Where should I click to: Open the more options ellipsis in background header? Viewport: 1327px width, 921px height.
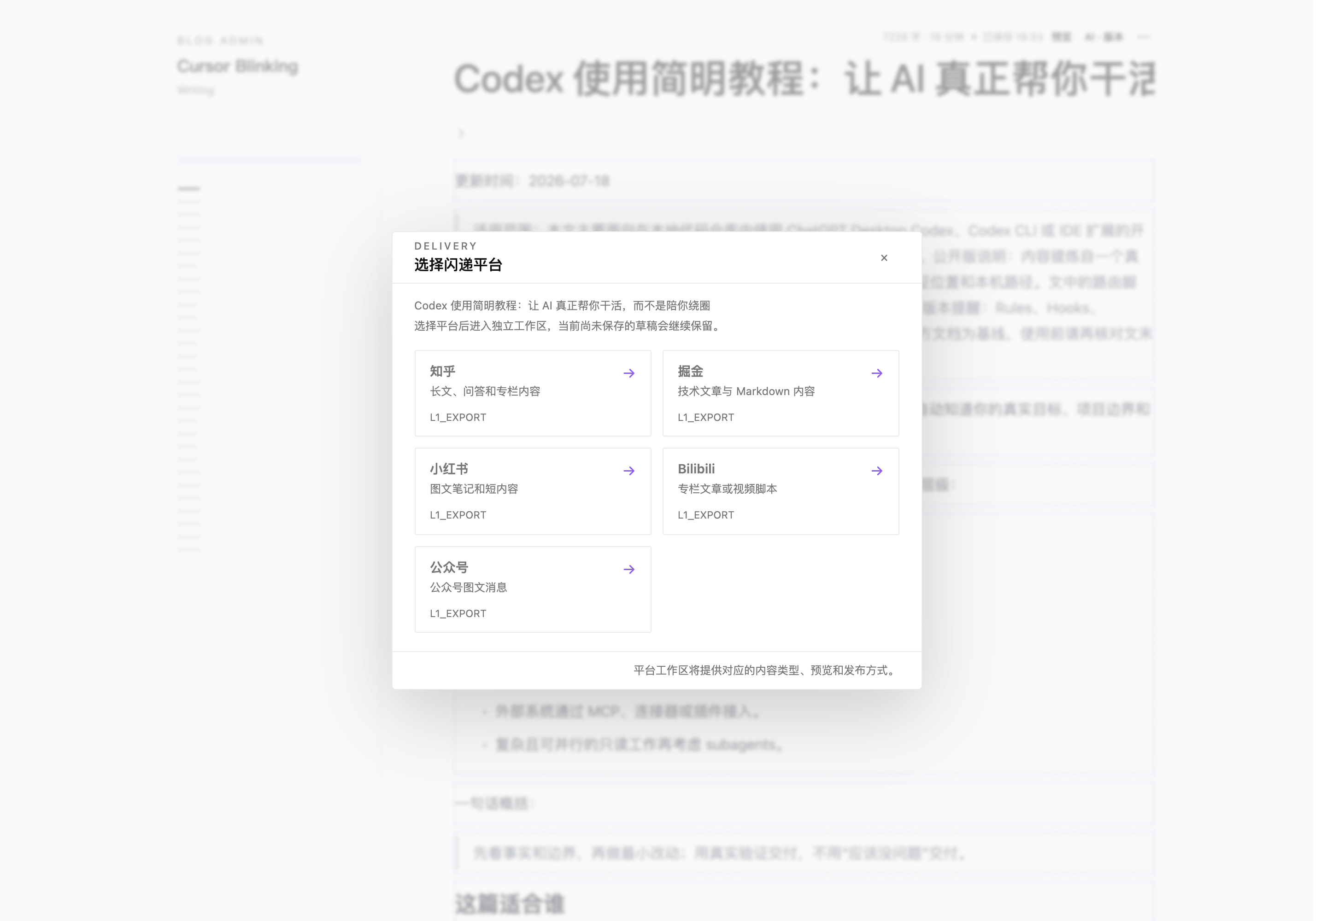point(1143,37)
